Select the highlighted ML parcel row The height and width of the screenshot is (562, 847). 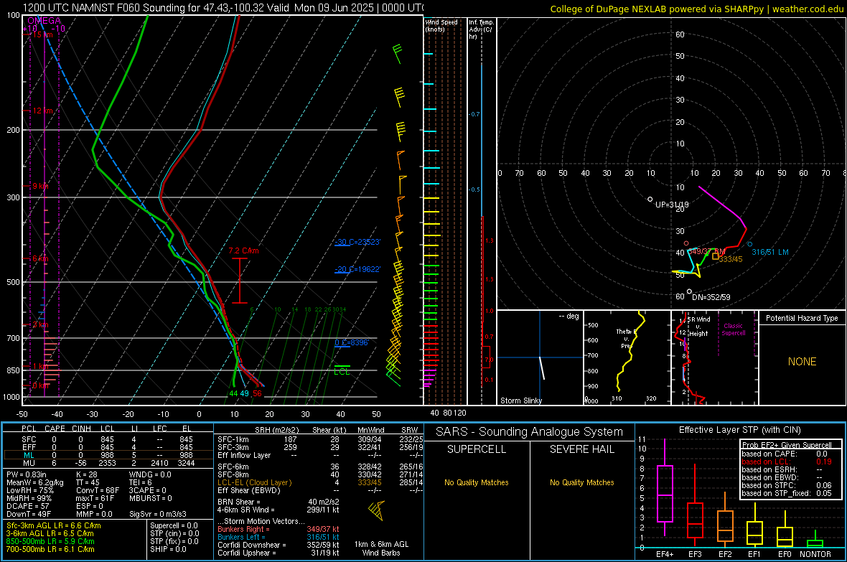(107, 455)
